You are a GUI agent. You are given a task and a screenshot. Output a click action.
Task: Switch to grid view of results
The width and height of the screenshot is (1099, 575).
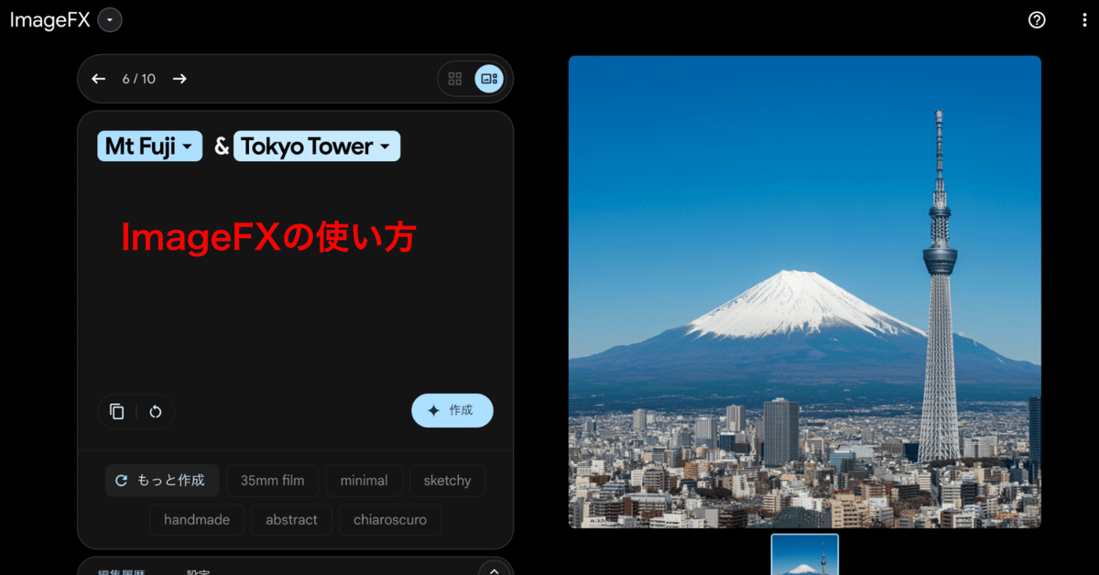pyautogui.click(x=455, y=79)
